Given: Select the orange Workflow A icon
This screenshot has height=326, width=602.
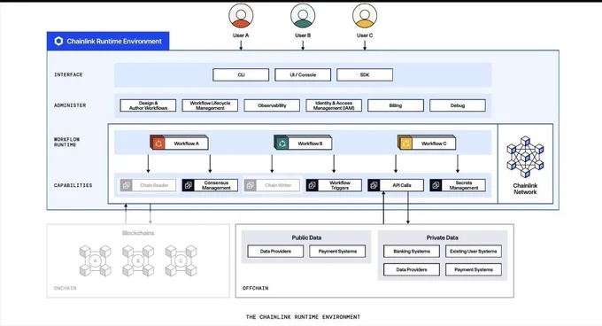Looking at the screenshot, I should [x=158, y=143].
